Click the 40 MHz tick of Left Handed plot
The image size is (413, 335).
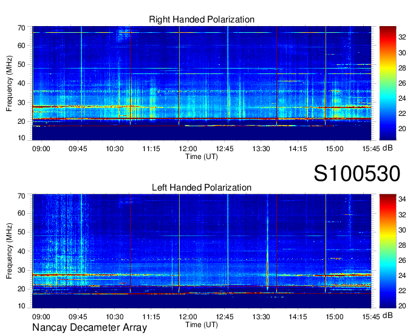pyautogui.click(x=21, y=251)
